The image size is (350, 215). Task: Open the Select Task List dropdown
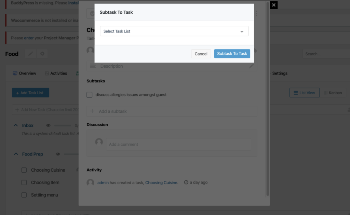tap(174, 31)
